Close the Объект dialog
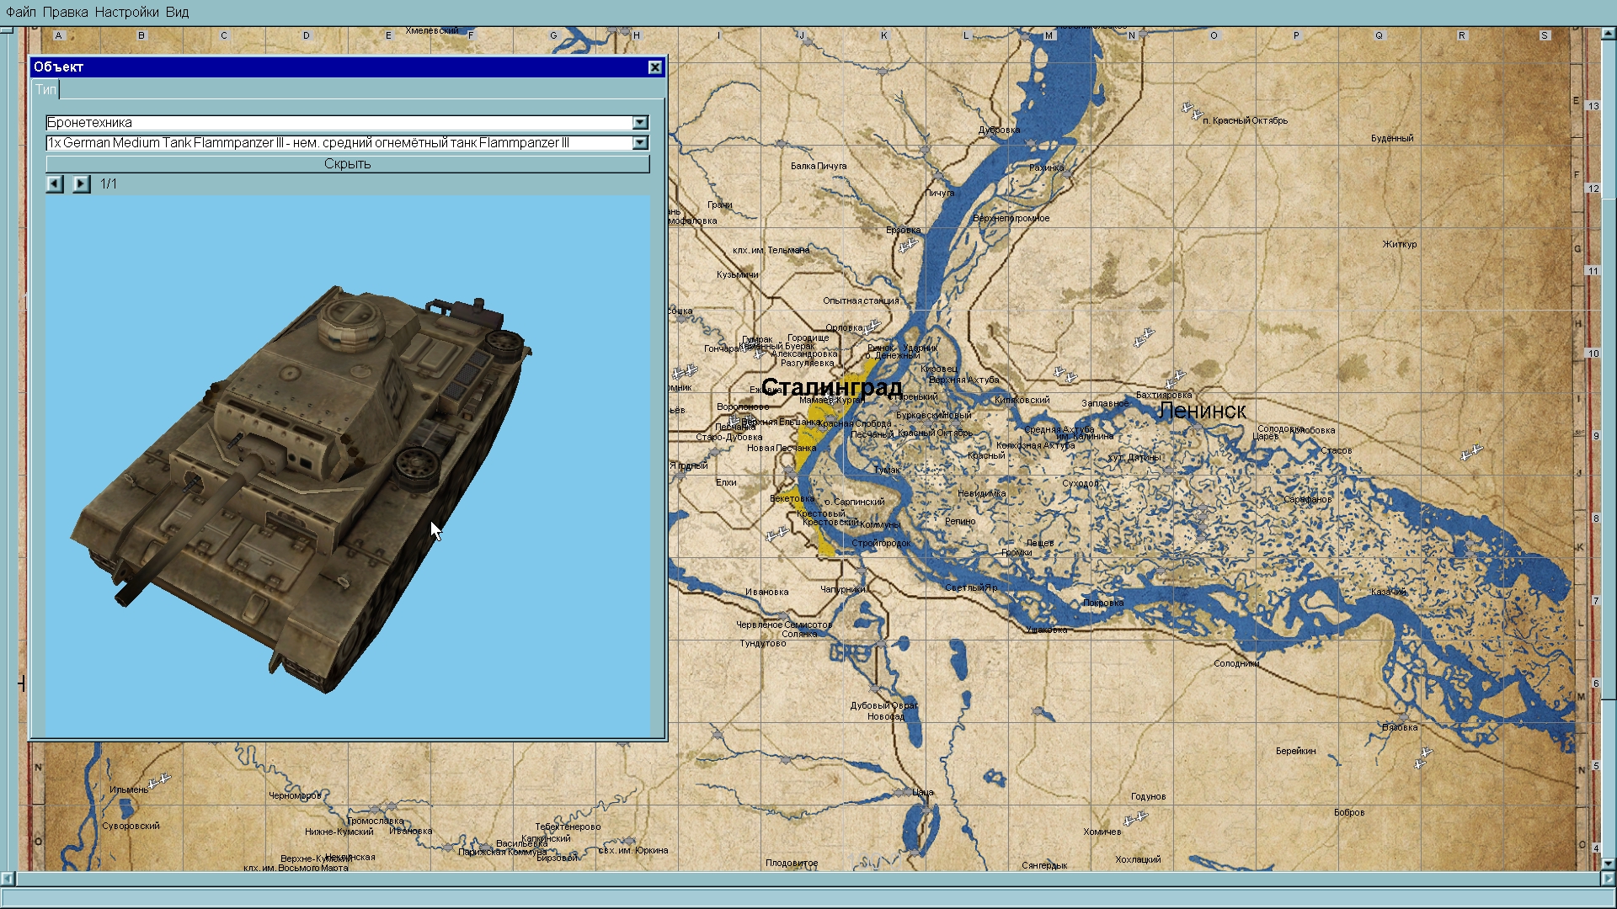The image size is (1617, 909). point(654,67)
